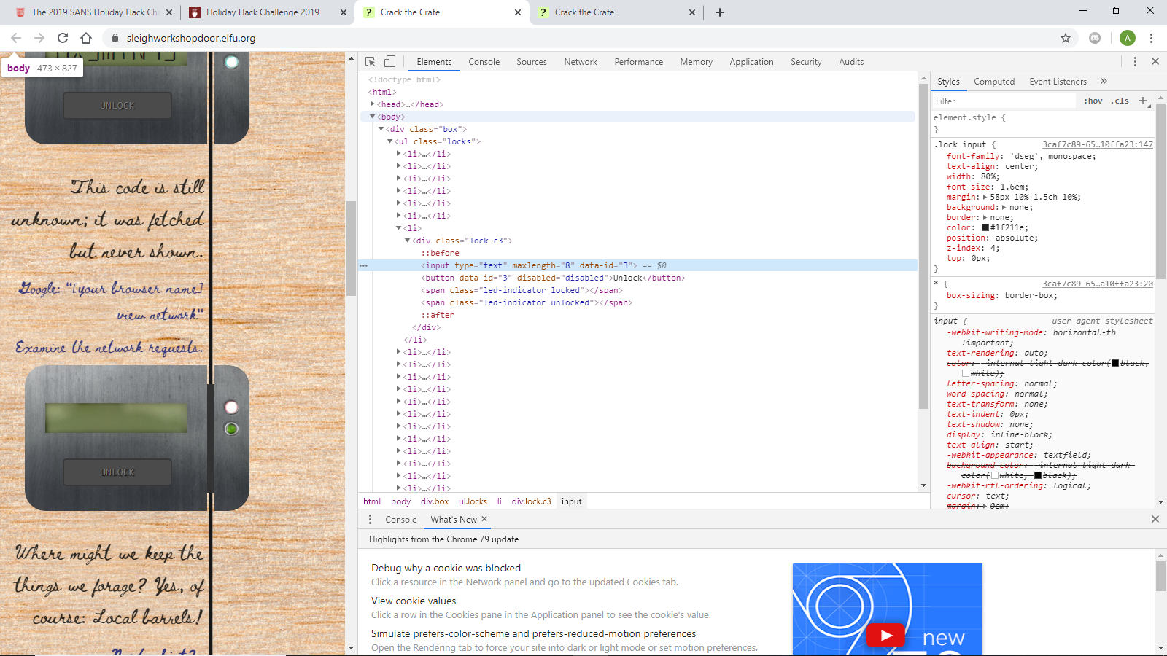1167x656 pixels.
Task: Open the Sources panel
Action: 532,62
